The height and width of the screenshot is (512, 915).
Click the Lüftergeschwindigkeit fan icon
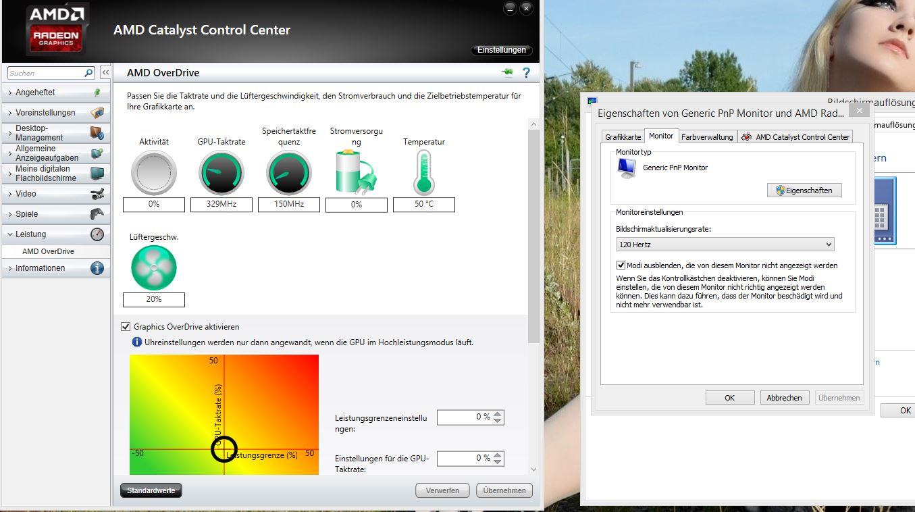click(154, 268)
